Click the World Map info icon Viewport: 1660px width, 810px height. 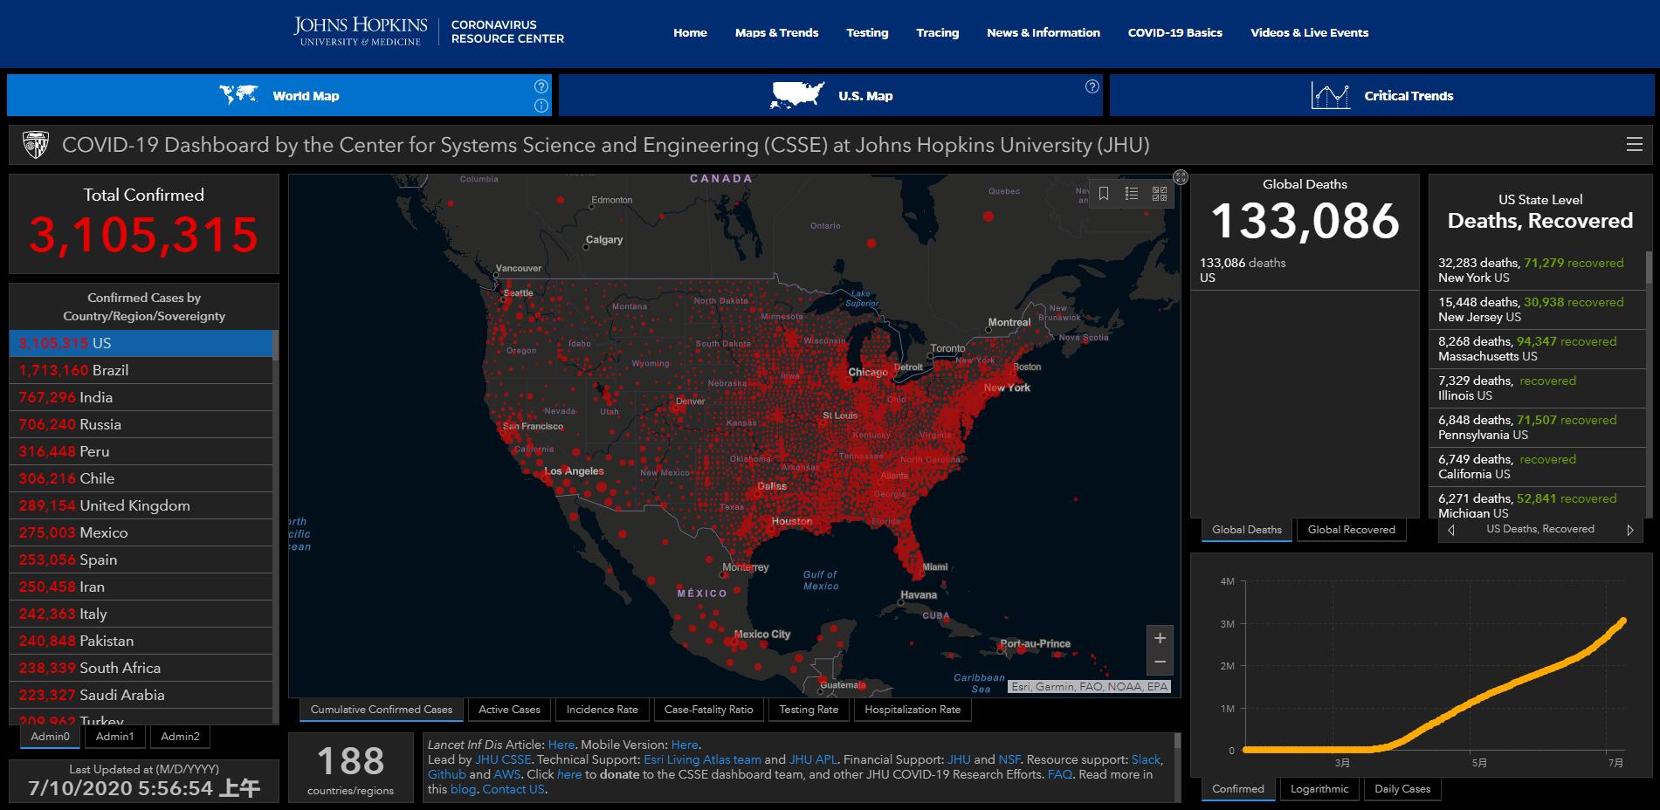point(541,106)
